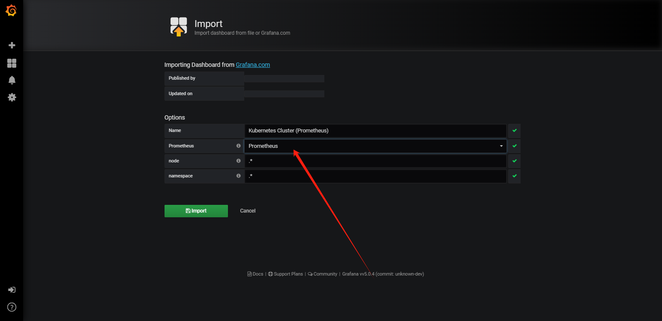662x321 pixels.
Task: Click the Options section heading
Action: tap(175, 117)
